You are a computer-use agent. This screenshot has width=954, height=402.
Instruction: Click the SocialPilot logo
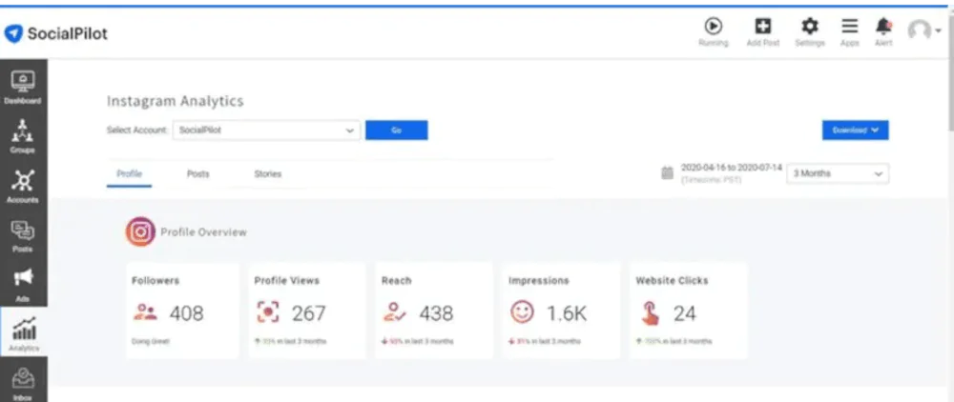tap(55, 33)
